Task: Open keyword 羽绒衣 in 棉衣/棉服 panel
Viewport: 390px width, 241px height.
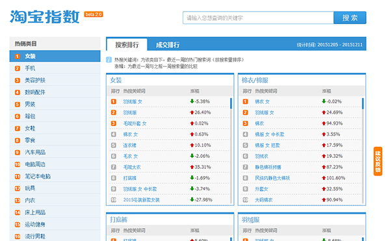Action: pyautogui.click(x=261, y=157)
